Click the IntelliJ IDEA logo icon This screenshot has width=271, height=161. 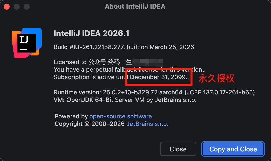coord(26,43)
